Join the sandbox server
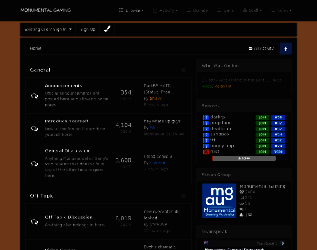The image size is (317, 250). pyautogui.click(x=262, y=134)
